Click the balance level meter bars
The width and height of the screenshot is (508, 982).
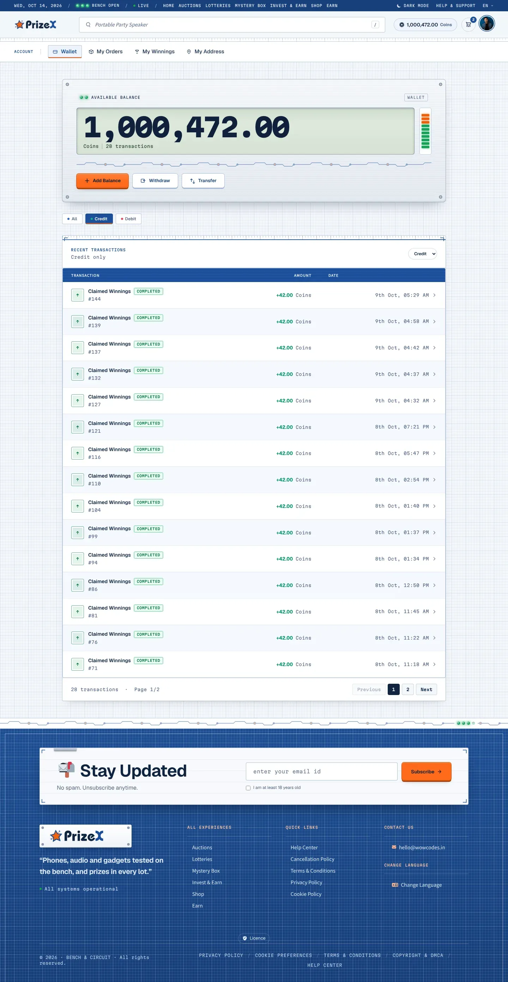[425, 131]
